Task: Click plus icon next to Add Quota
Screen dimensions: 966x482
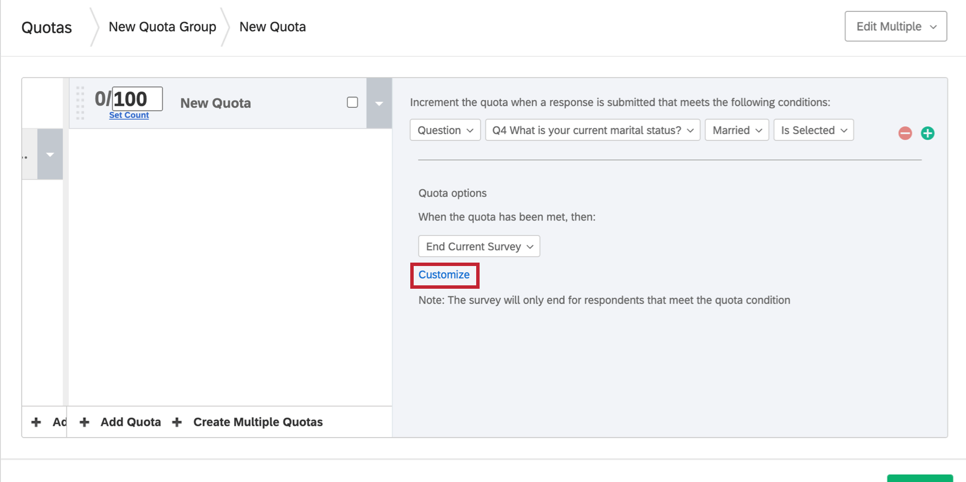Action: (x=85, y=422)
